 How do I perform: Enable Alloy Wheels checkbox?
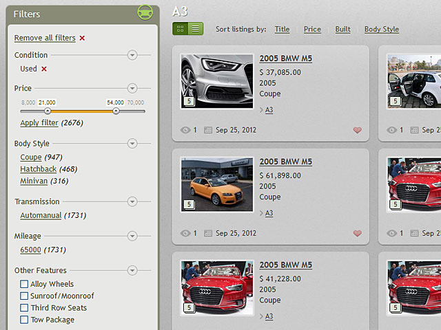(x=24, y=284)
